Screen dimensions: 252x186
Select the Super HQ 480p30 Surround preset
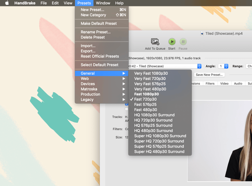(160, 152)
